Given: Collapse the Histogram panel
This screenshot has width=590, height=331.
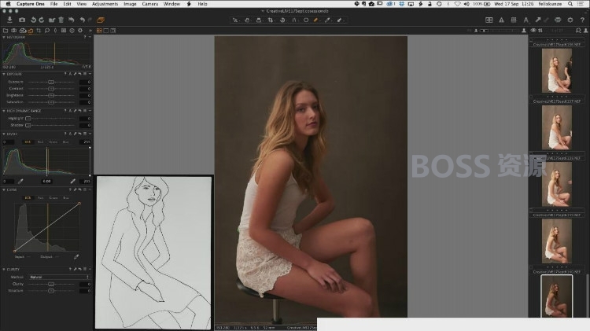Looking at the screenshot, I should pyautogui.click(x=4, y=37).
